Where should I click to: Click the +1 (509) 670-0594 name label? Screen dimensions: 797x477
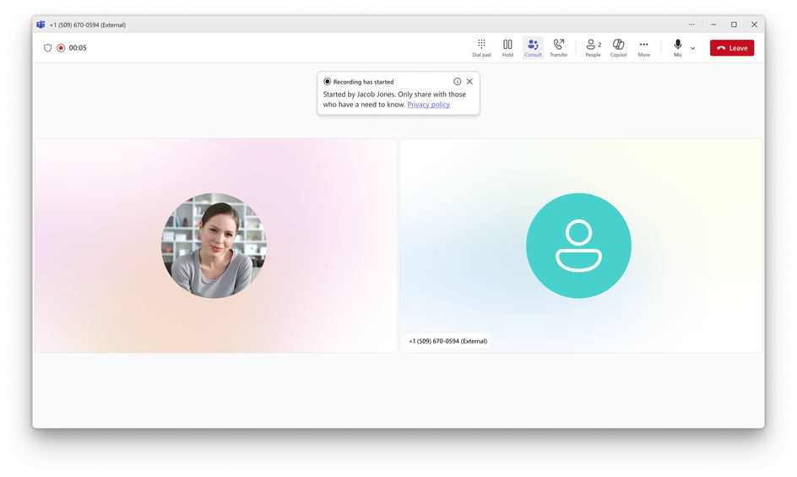tap(447, 341)
